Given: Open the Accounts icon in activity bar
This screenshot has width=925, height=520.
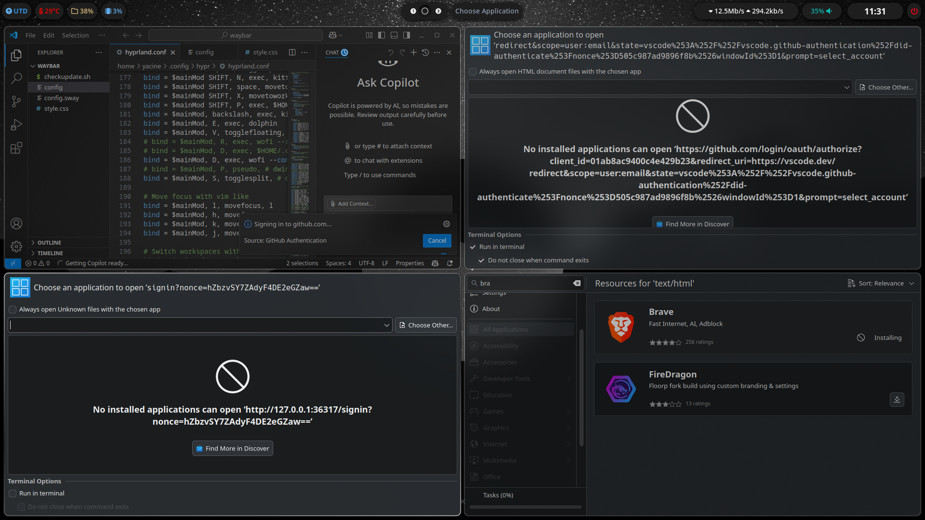Looking at the screenshot, I should pos(16,223).
